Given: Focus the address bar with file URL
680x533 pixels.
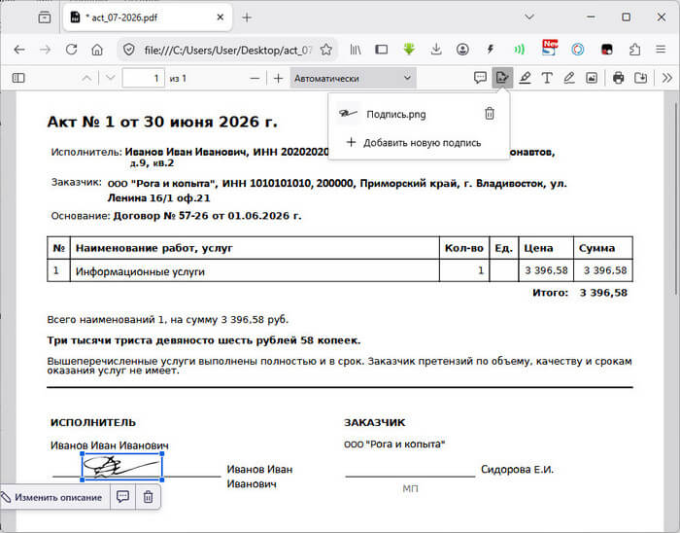Looking at the screenshot, I should (227, 50).
